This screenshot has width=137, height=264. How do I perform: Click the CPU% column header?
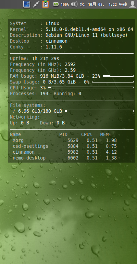(x=87, y=134)
